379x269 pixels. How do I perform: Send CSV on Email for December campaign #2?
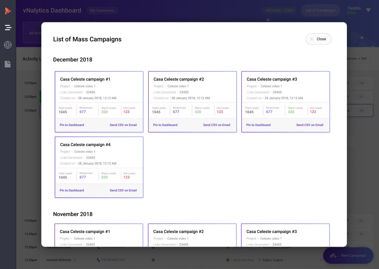pyautogui.click(x=217, y=125)
